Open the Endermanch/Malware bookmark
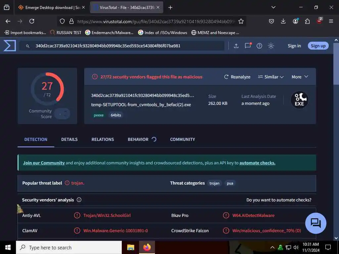Viewport: 339px width, 254px height. pos(109,33)
